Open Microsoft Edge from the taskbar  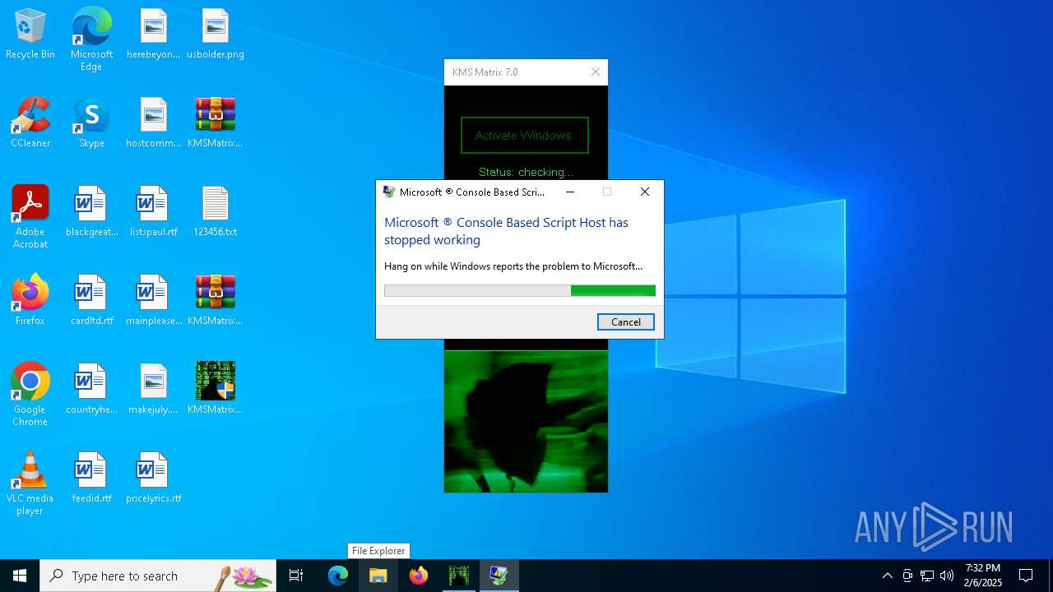338,576
